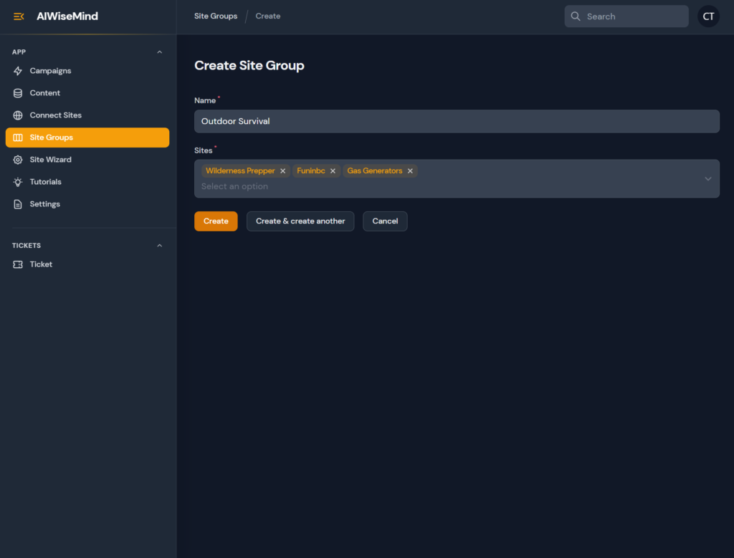
Task: Click the Tutorials lightbulb icon
Action: click(x=18, y=182)
